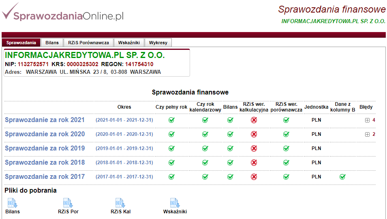The width and height of the screenshot is (387, 219).
Task: Click the Jednostka column header
Action: [x=316, y=107]
